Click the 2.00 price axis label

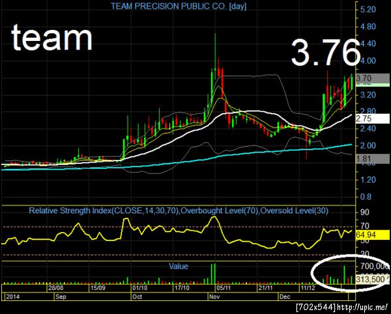tap(368, 146)
